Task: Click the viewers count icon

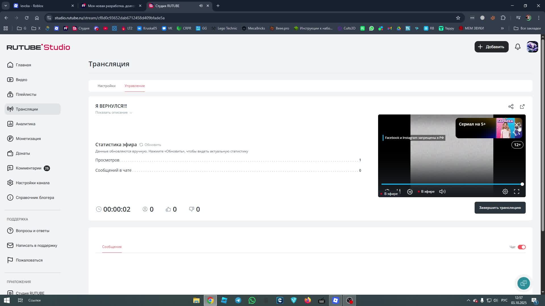Action: [145, 209]
